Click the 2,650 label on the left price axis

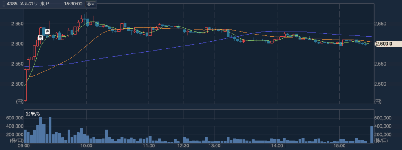[x=17, y=24]
